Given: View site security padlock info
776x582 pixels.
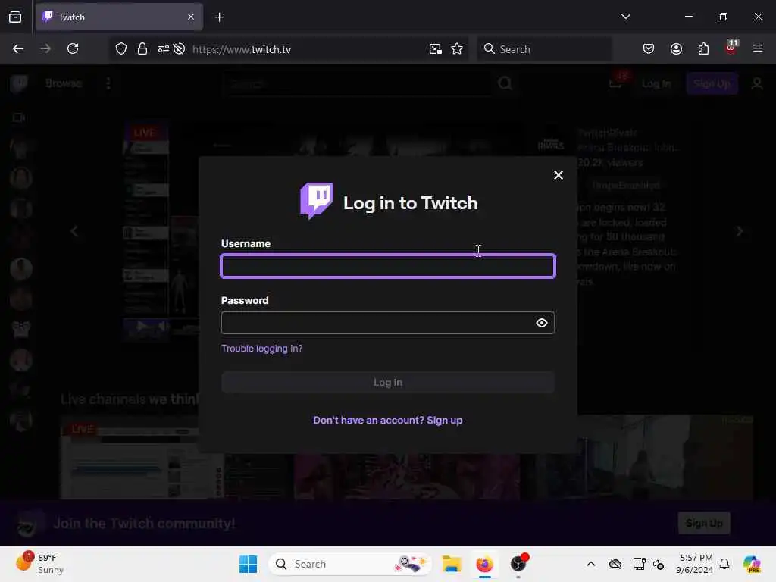Looking at the screenshot, I should [142, 49].
